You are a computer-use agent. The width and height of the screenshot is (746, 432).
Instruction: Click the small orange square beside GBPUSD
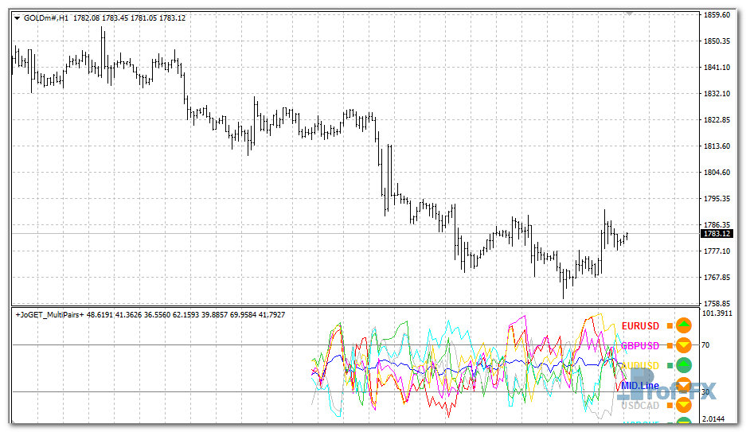pyautogui.click(x=670, y=345)
